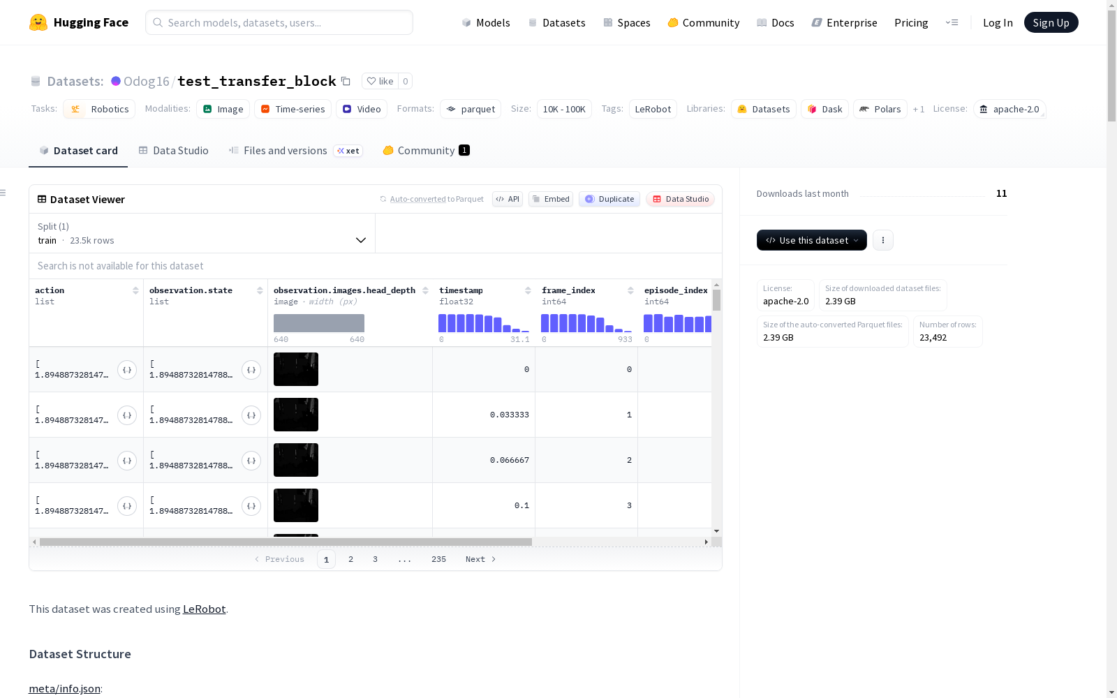The height and width of the screenshot is (698, 1117).
Task: Select the apache-2.0 license tag
Action: [1009, 109]
